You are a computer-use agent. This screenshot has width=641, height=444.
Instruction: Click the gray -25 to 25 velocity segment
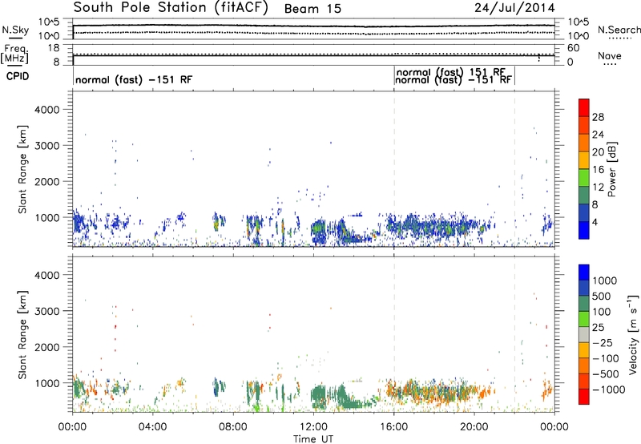tap(584, 334)
